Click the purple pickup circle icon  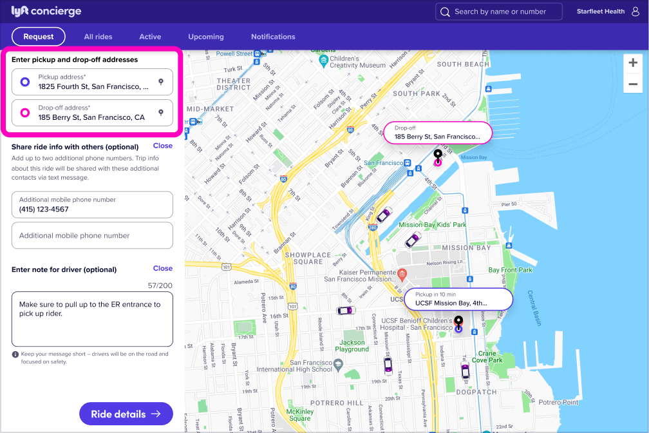pyautogui.click(x=25, y=82)
